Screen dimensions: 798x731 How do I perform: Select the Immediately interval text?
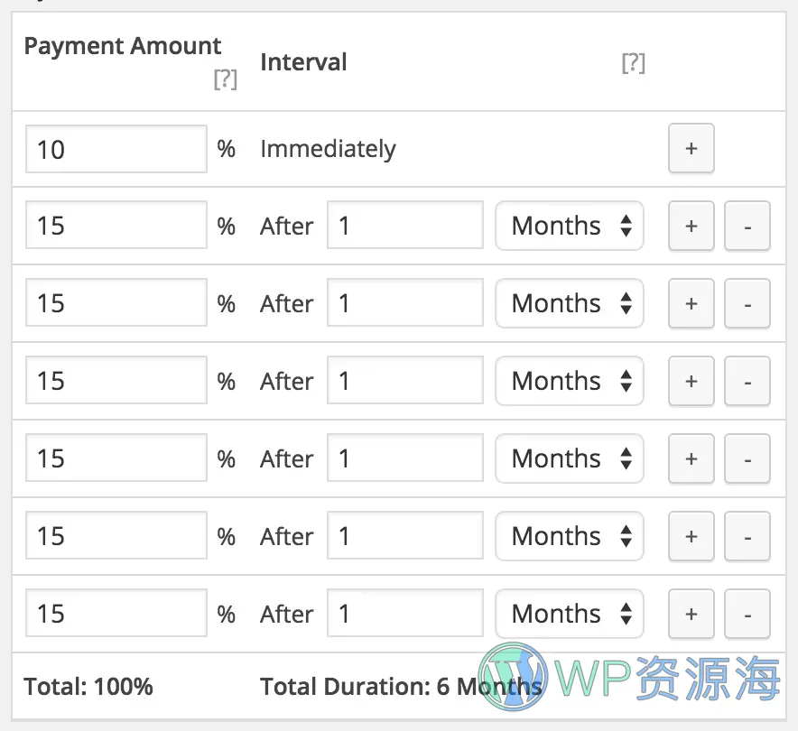point(328,149)
